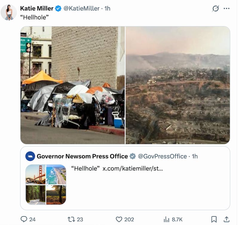Like the post using the heart icon
The width and height of the screenshot is (239, 225).
[x=119, y=219]
